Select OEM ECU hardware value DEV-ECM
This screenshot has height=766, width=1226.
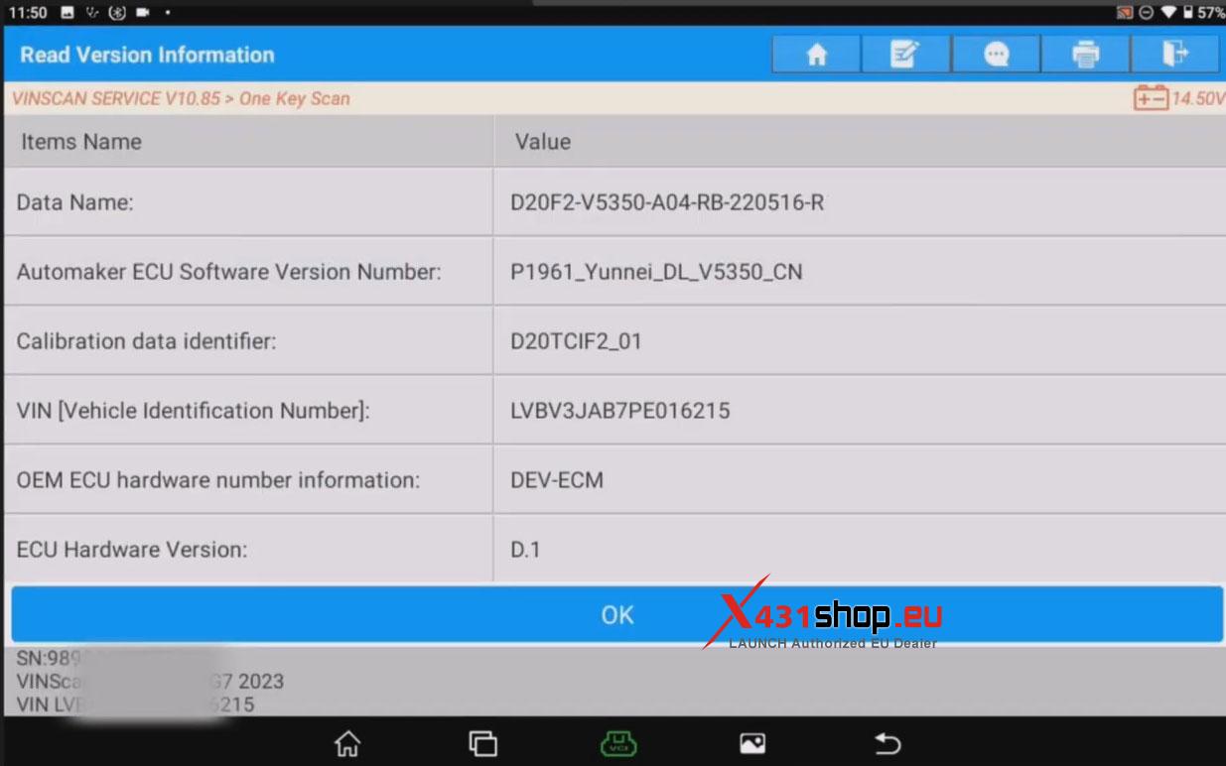pos(556,479)
